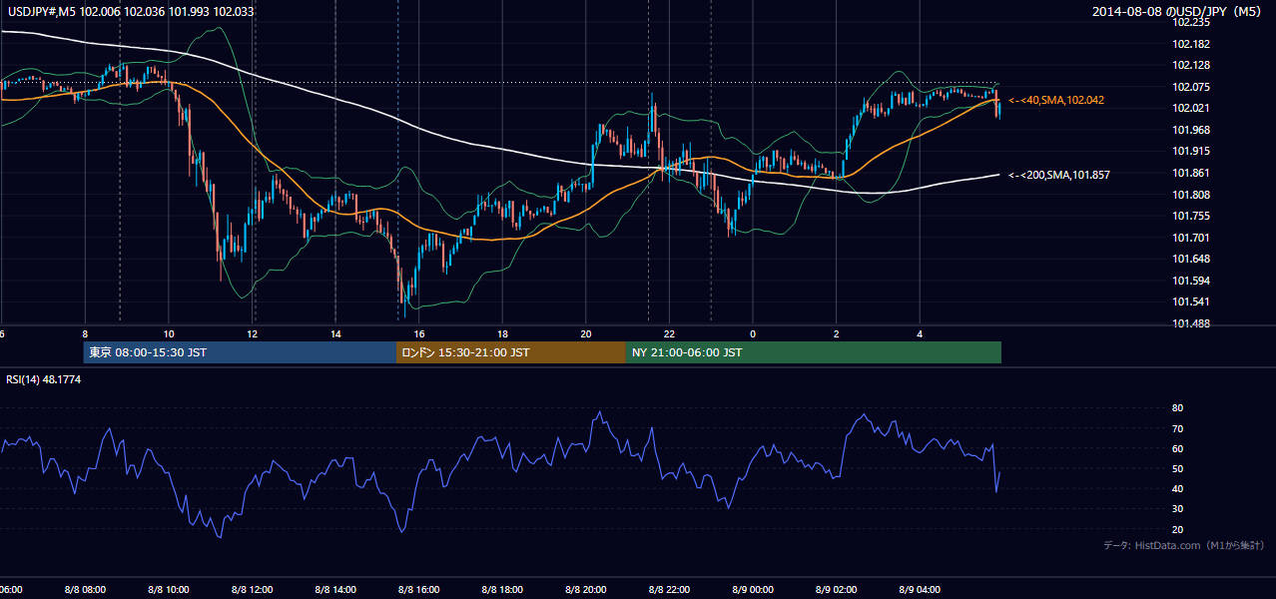Click the 2014-08-08 USD/JPY (M5) title
1276x599 pixels.
[x=1178, y=11]
